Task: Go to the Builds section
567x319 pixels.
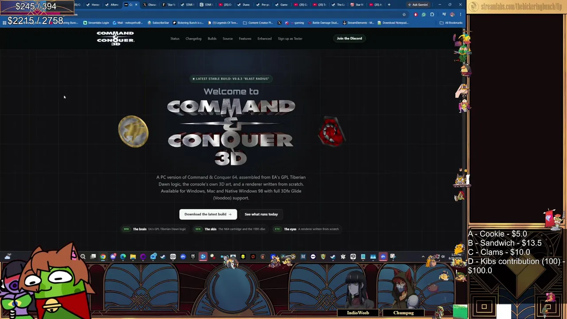Action: 212,39
